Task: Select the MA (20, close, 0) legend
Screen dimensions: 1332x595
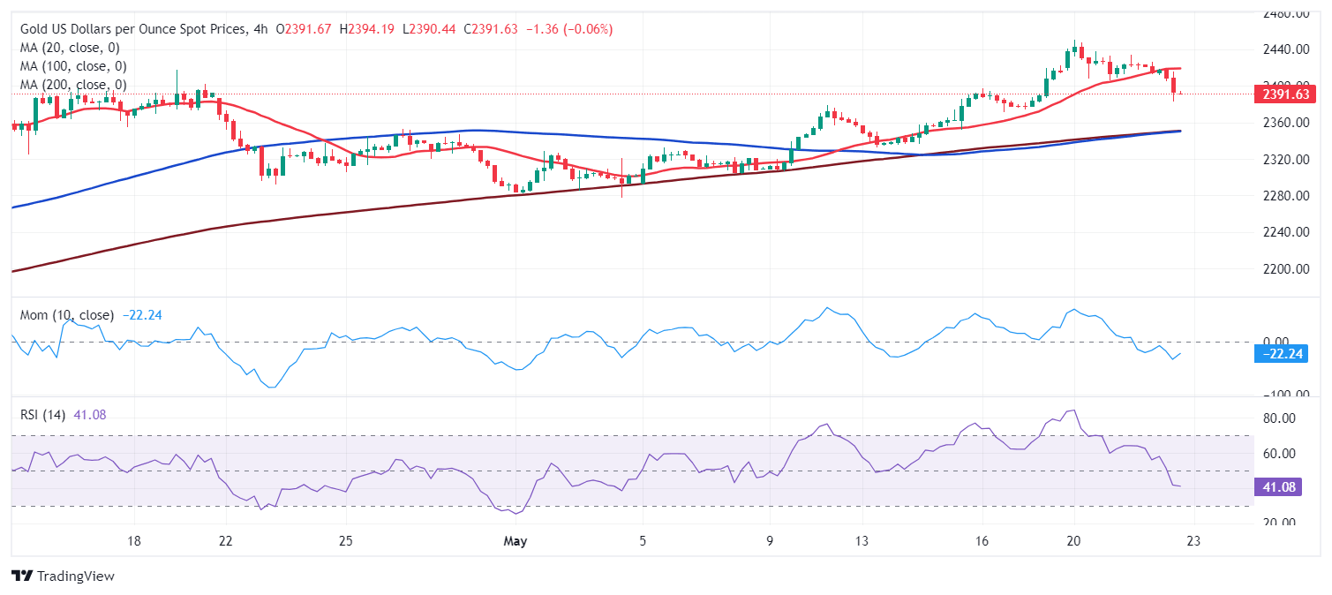Action: [69, 48]
